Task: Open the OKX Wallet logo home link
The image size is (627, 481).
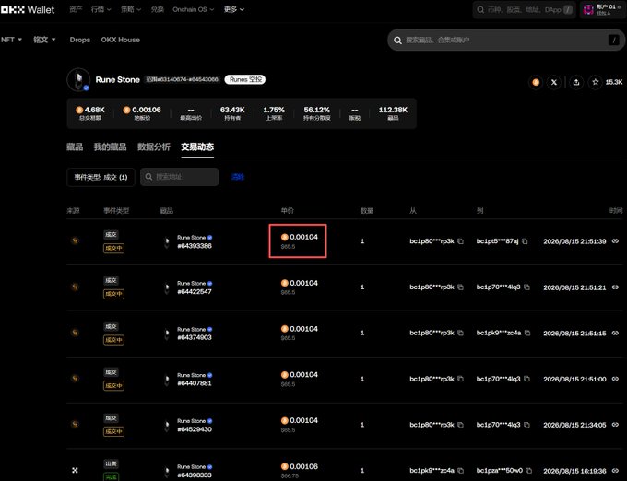Action: [28, 9]
